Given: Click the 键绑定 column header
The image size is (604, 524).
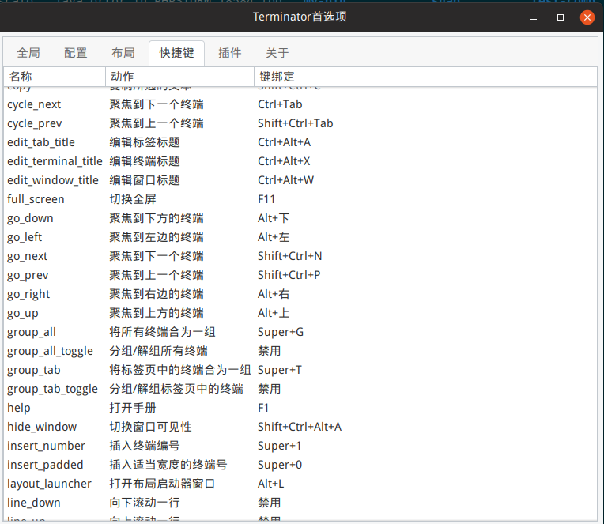Looking at the screenshot, I should click(425, 77).
